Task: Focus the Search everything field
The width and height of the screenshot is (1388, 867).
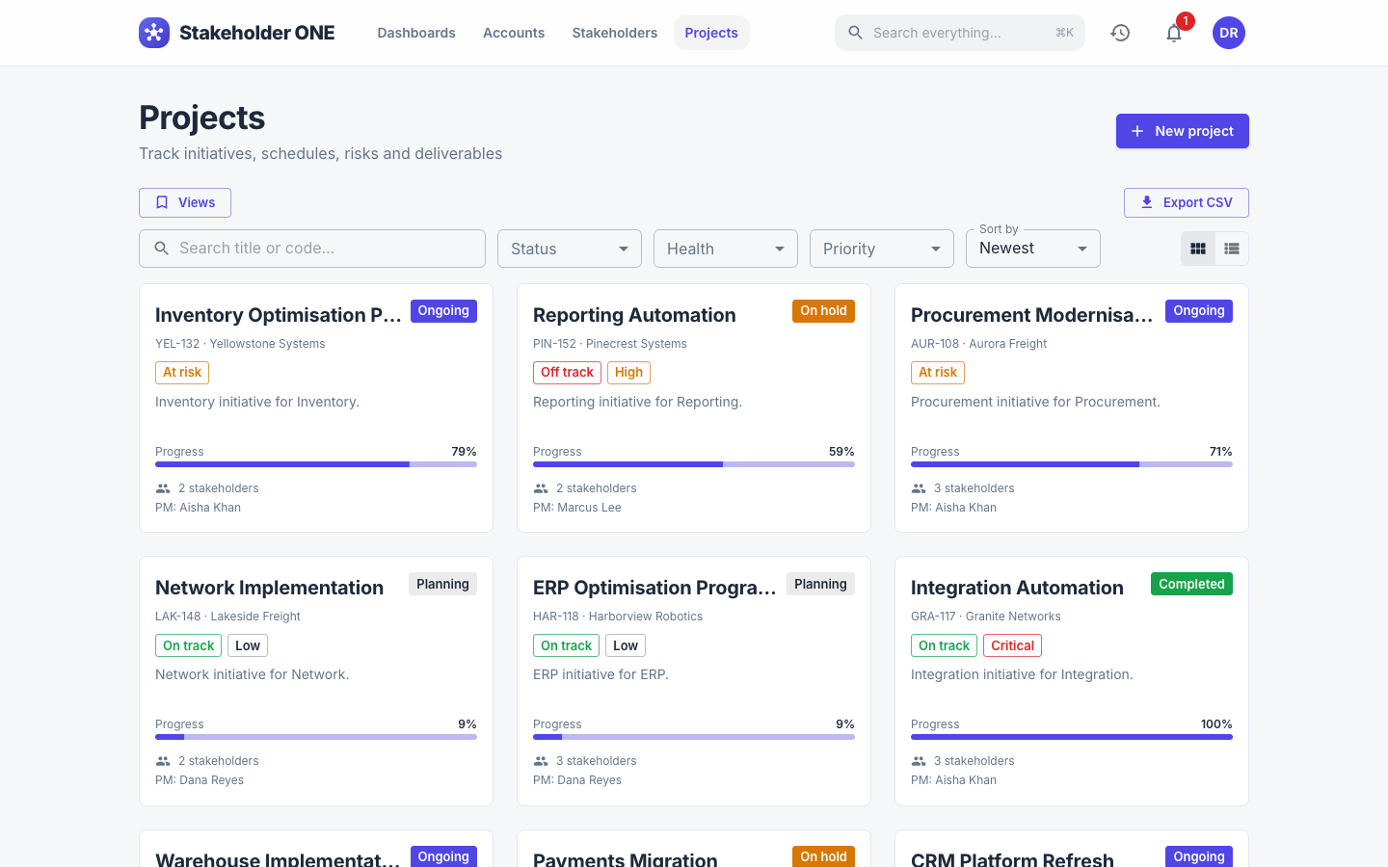Action: coord(960,33)
